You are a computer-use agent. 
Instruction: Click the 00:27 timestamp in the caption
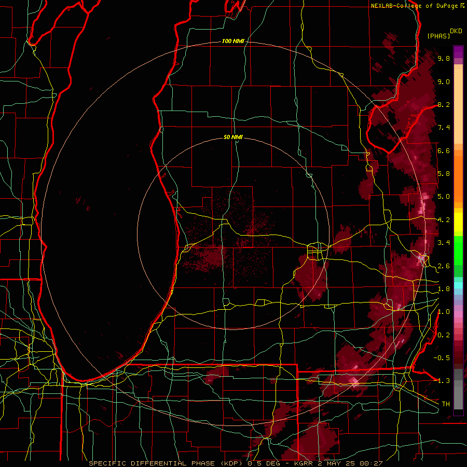[371, 463]
